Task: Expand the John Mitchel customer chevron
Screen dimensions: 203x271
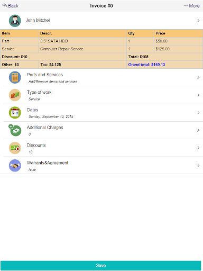Action: coord(198,21)
